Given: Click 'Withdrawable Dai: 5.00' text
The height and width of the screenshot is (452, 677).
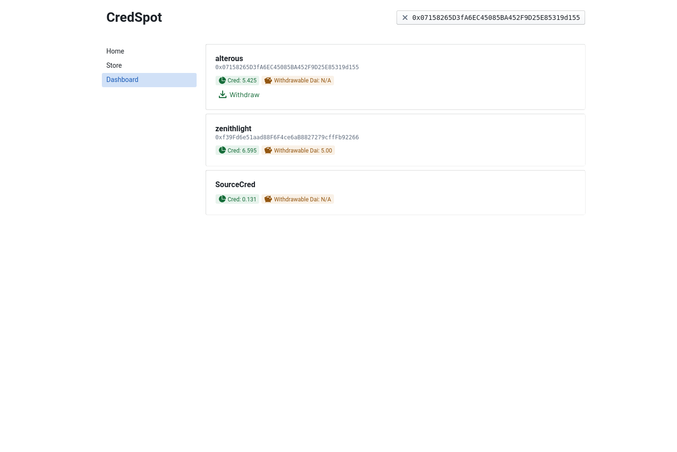Looking at the screenshot, I should coord(303,151).
